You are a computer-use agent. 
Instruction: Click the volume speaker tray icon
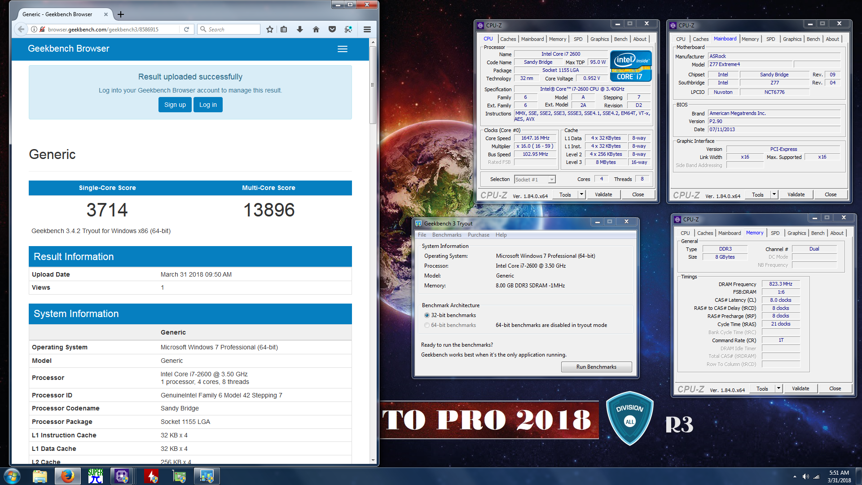pyautogui.click(x=805, y=476)
